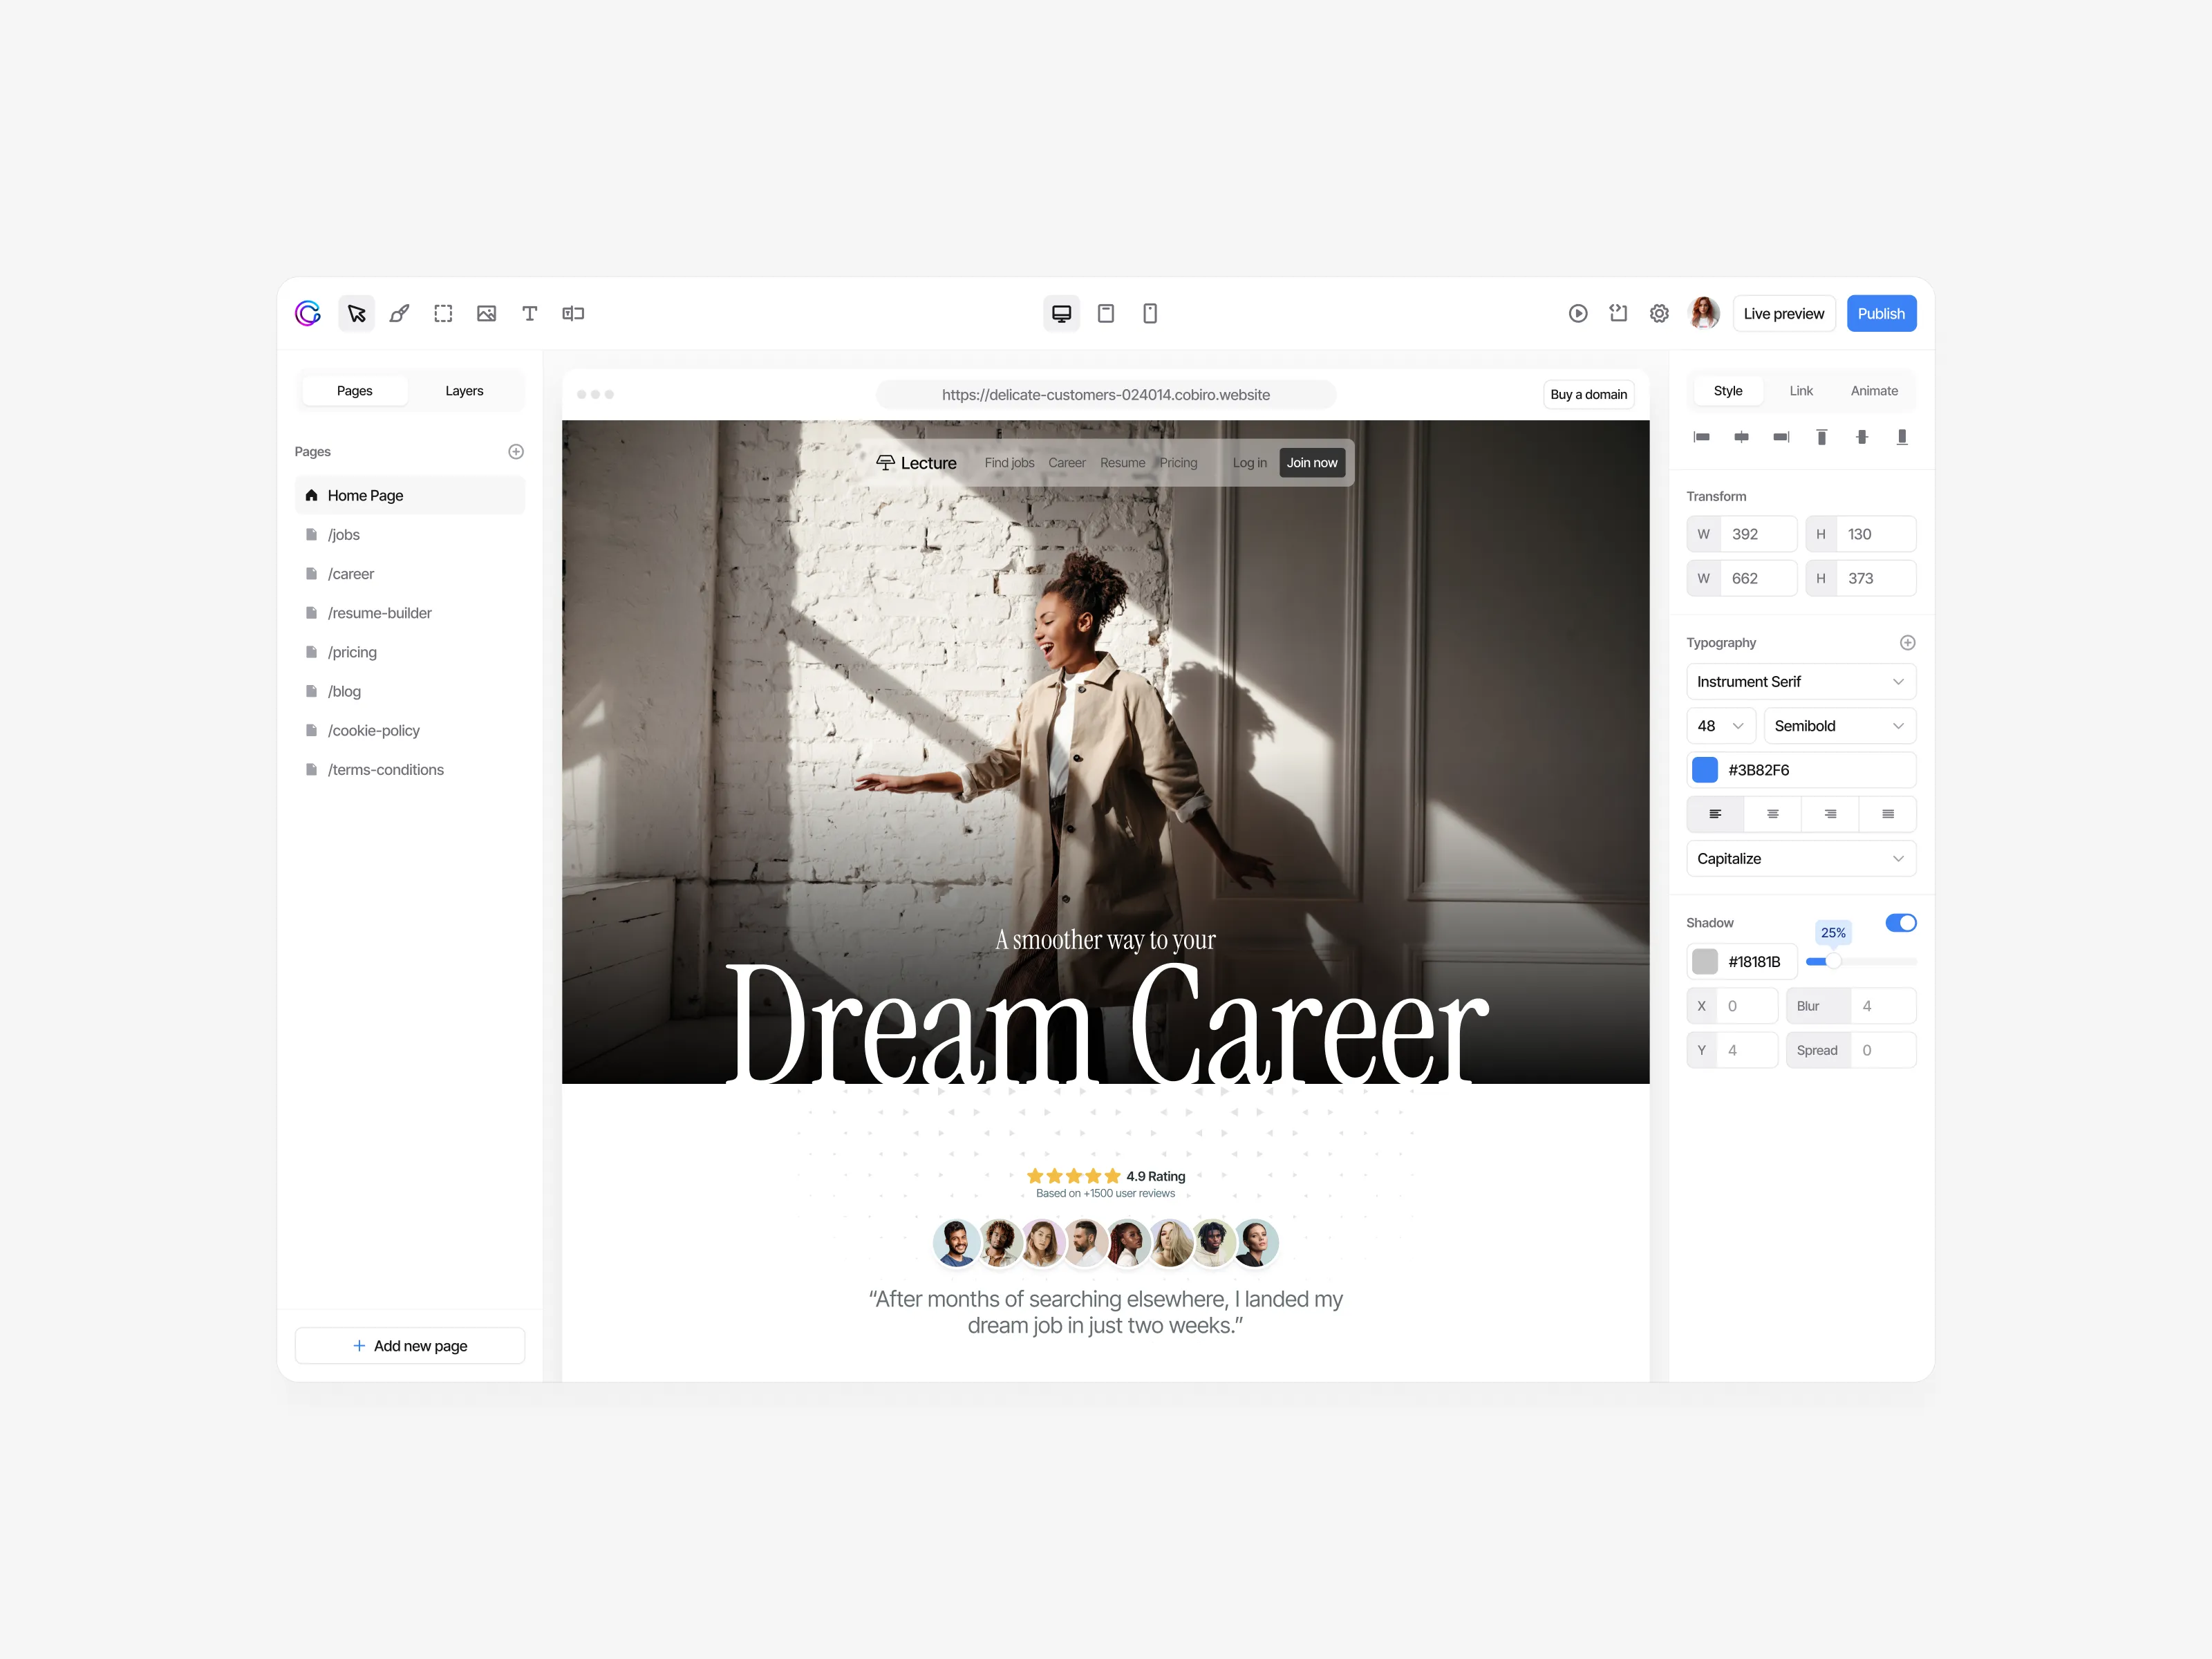Viewport: 2212px width, 1659px height.
Task: Select the frame selection tool
Action: [x=443, y=314]
